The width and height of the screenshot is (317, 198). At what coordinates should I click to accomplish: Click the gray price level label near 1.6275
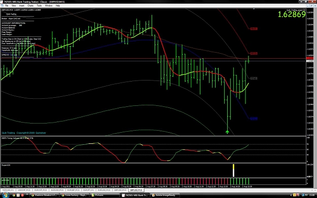pyautogui.click(x=254, y=78)
